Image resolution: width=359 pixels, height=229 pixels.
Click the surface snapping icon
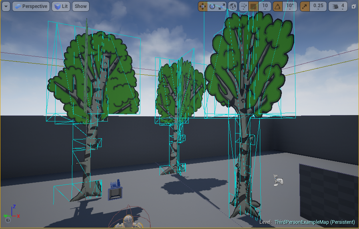[x=243, y=6]
